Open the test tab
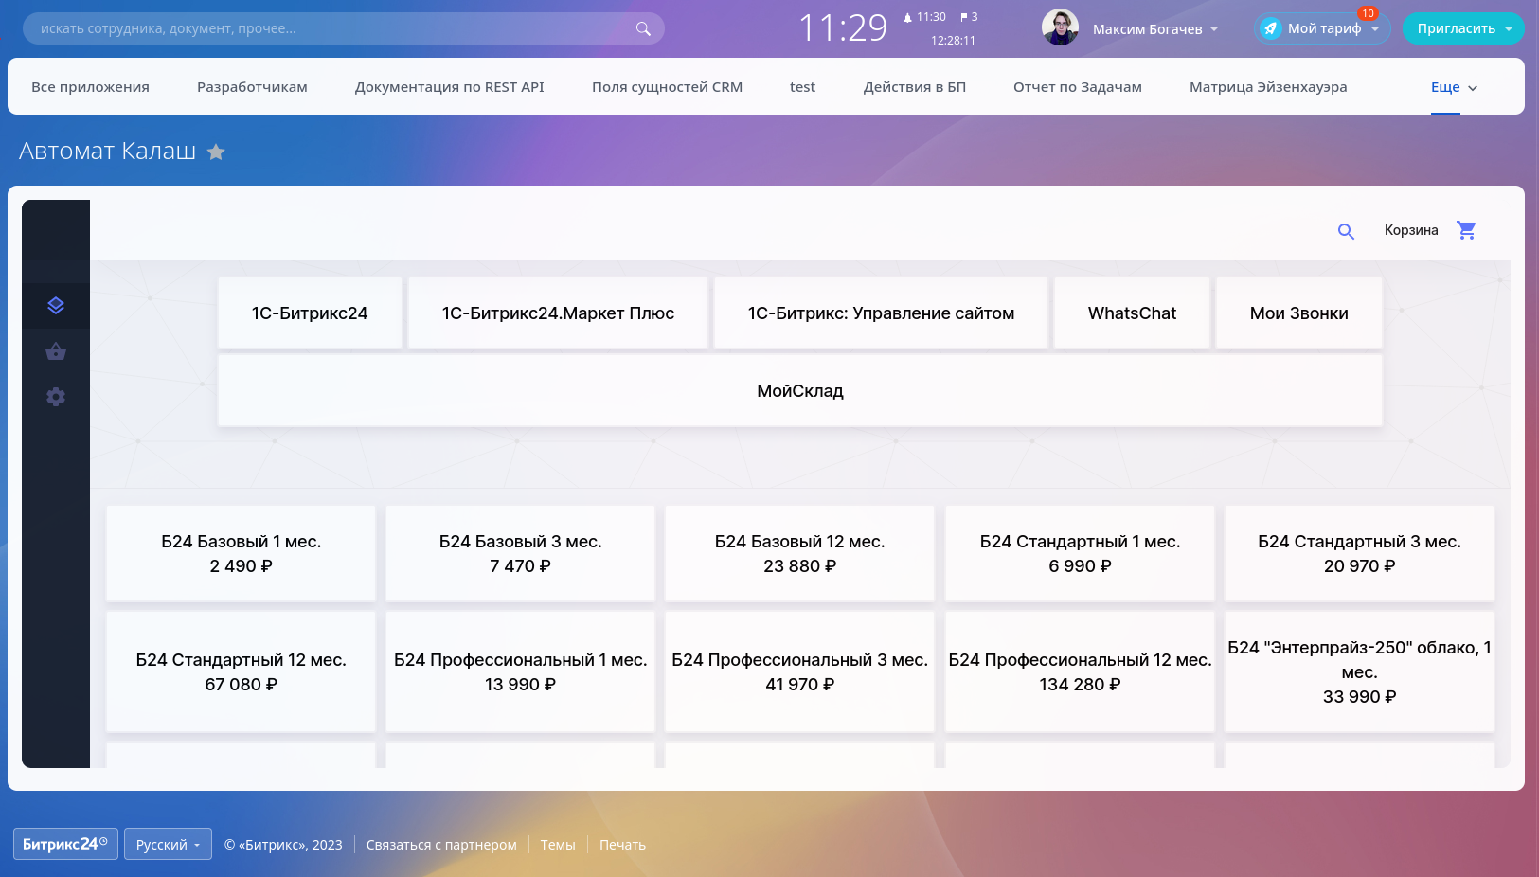Screen dimensions: 1539x877 pos(802,87)
